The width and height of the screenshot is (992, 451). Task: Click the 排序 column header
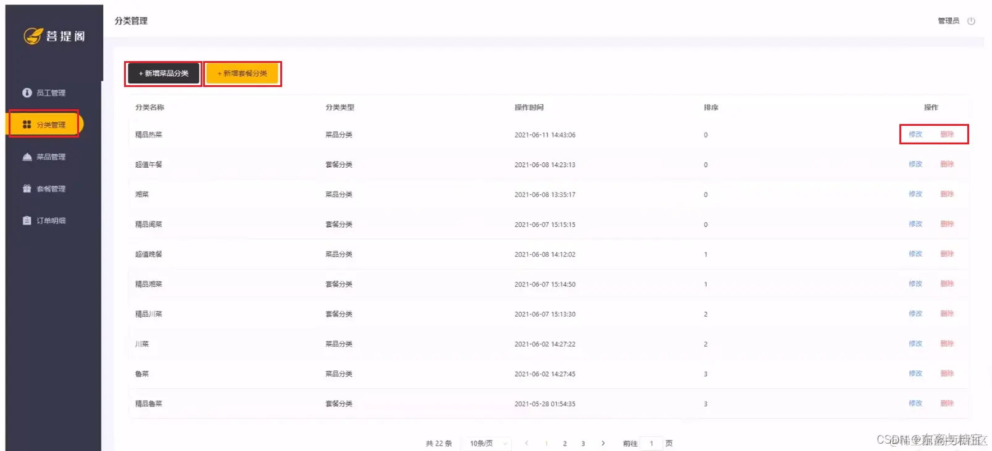click(x=711, y=107)
